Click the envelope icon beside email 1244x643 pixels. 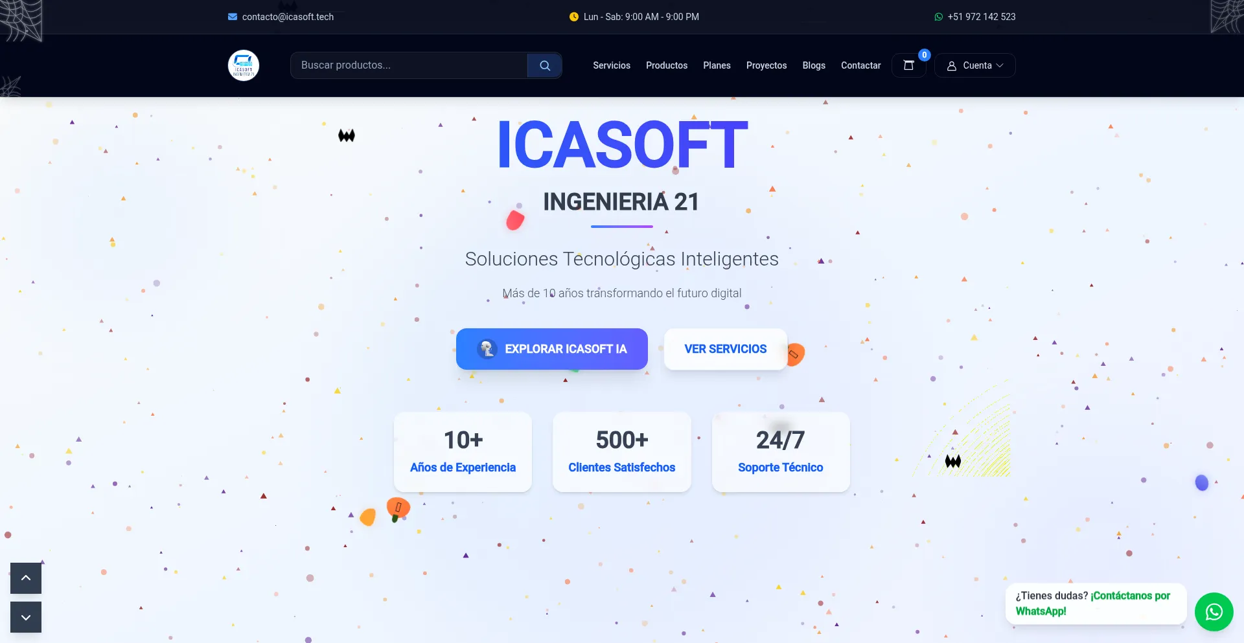pos(233,17)
